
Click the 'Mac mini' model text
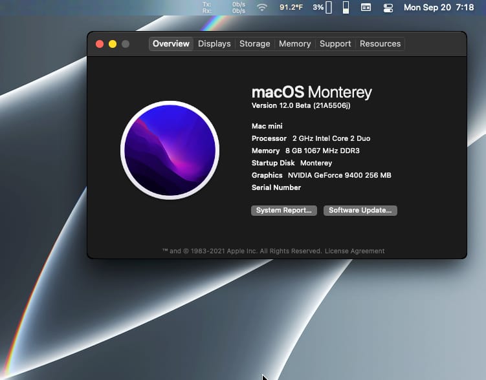(x=267, y=126)
